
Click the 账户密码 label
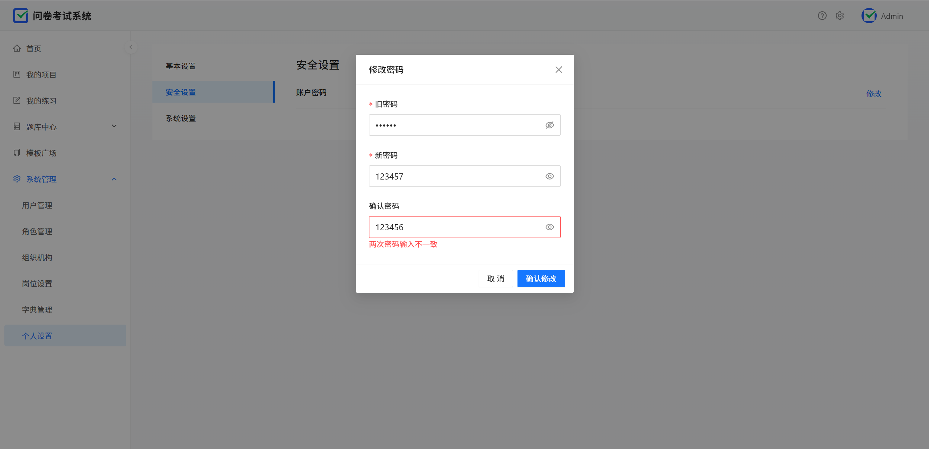point(311,92)
